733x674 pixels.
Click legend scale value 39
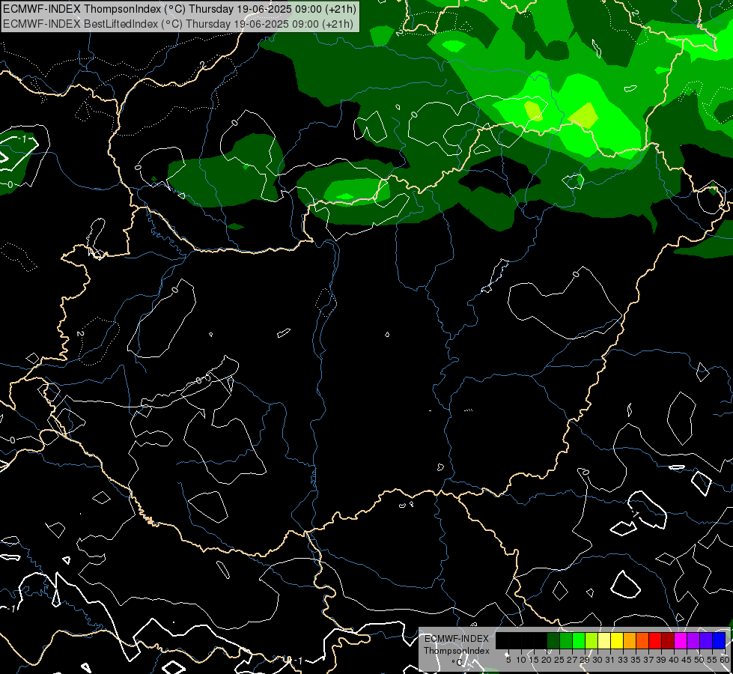(661, 660)
